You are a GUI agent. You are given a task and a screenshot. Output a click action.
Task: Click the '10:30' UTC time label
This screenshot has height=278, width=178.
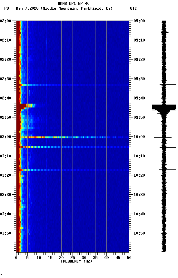[x=139, y=195]
